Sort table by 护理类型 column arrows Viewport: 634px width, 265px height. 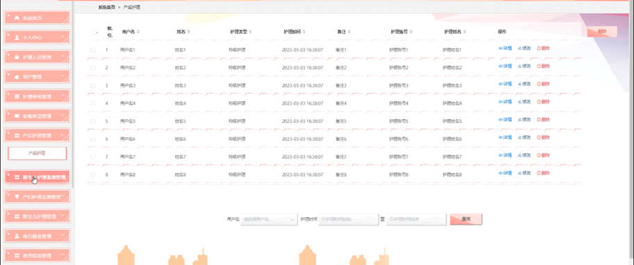pos(250,31)
